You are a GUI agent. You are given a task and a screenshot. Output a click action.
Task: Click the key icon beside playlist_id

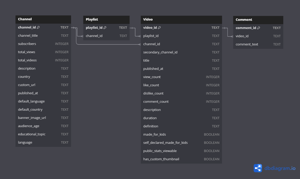click(105, 28)
